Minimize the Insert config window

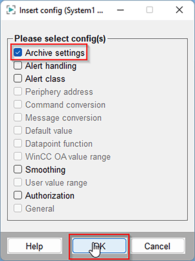120,10
